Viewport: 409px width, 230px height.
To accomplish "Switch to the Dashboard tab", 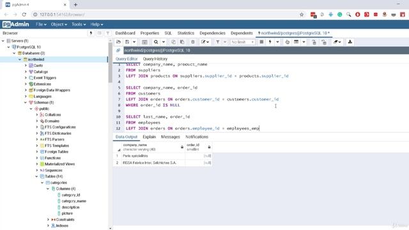I will tap(125, 33).
